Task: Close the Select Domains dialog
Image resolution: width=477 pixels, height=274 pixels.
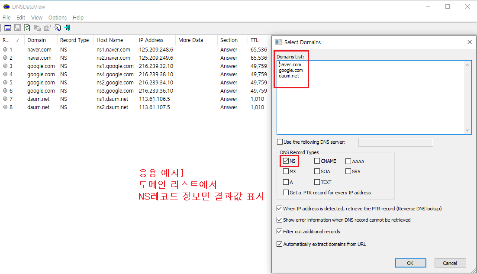Action: click(469, 42)
